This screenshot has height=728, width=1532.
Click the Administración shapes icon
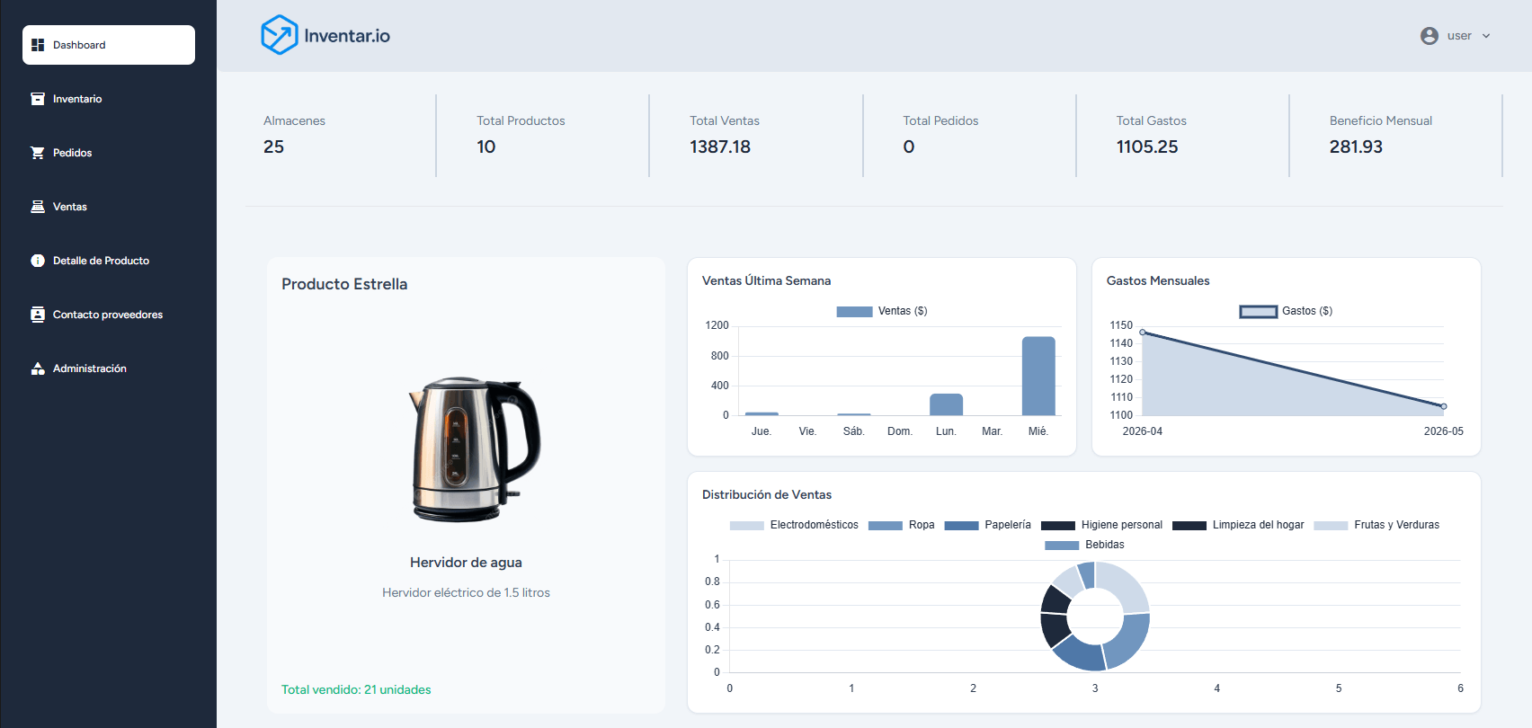point(38,368)
